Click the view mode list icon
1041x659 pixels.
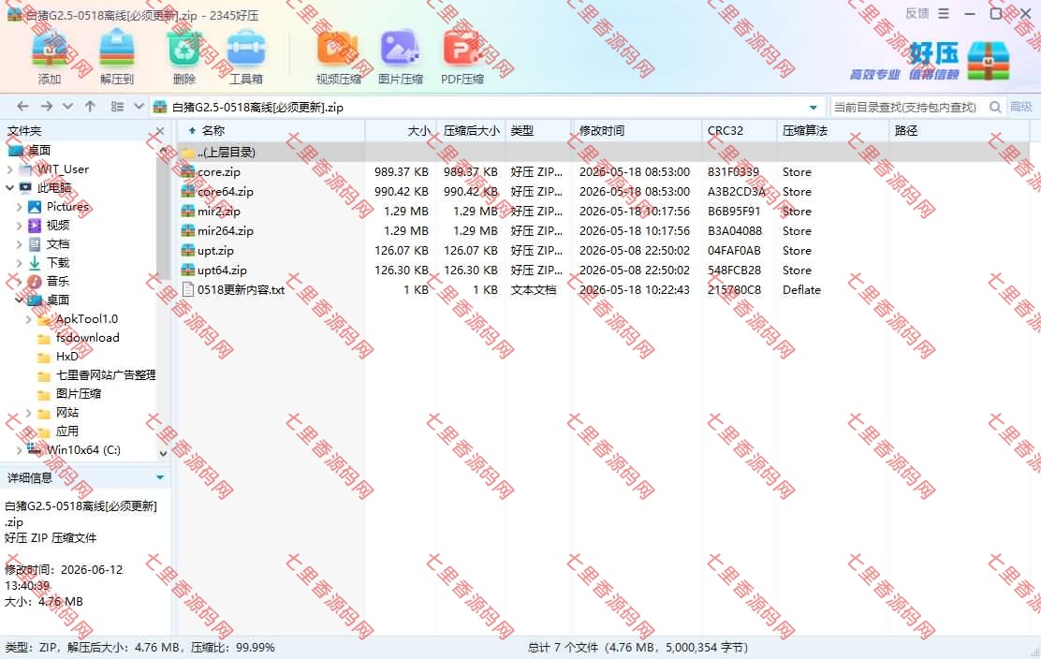pos(118,106)
